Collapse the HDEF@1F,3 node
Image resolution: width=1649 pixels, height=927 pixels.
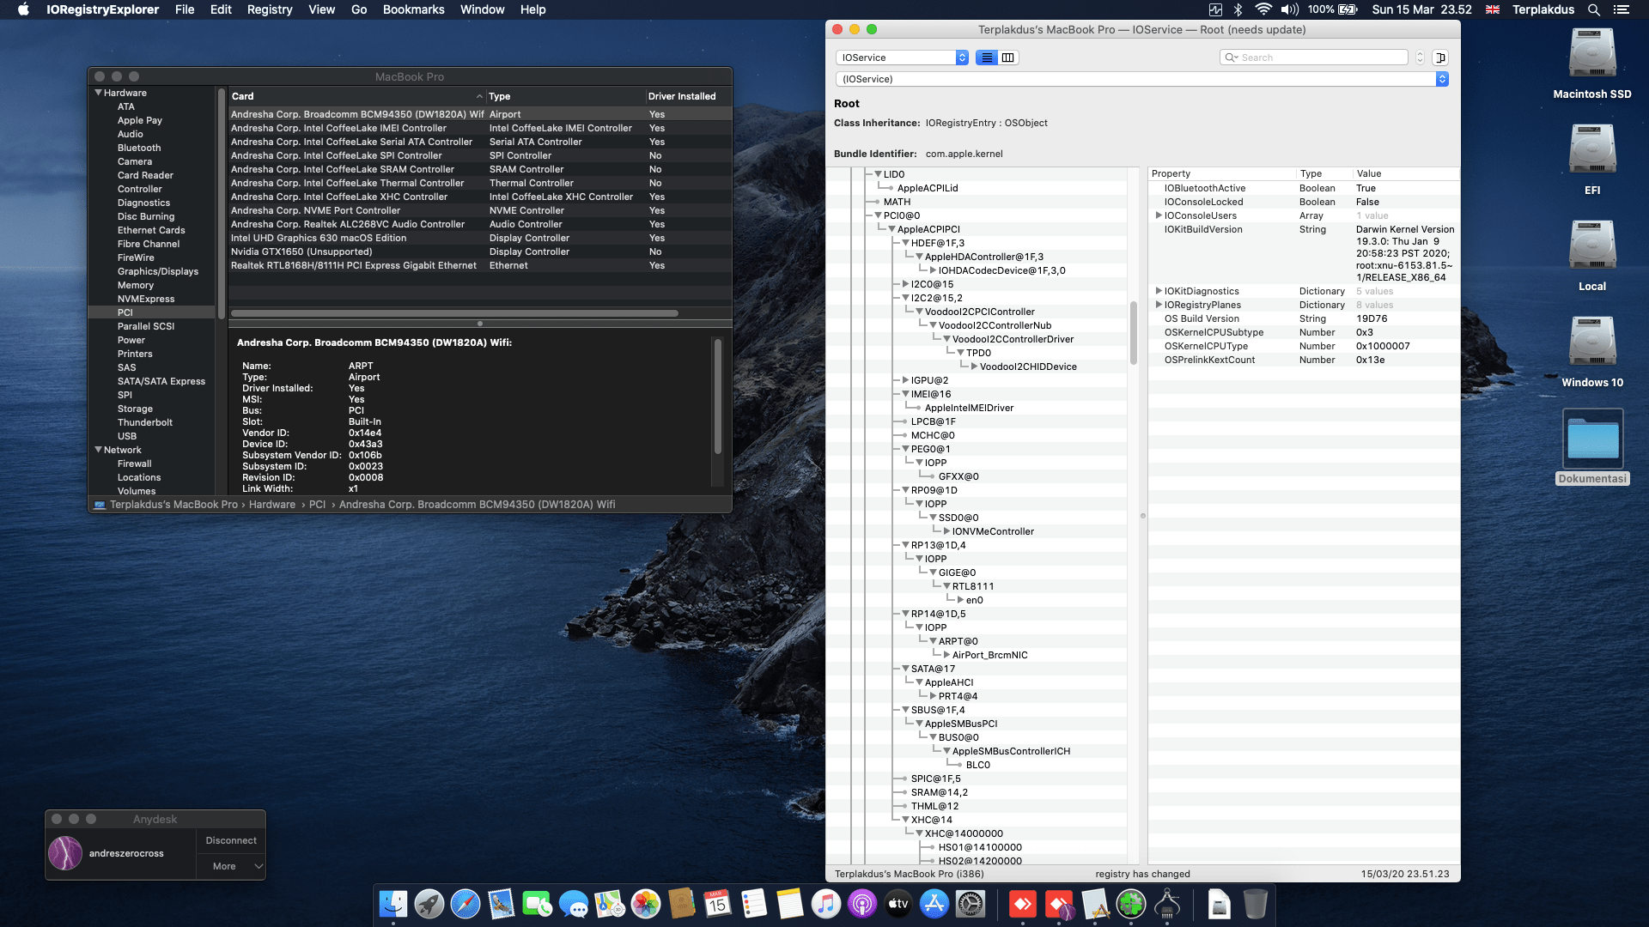(905, 243)
